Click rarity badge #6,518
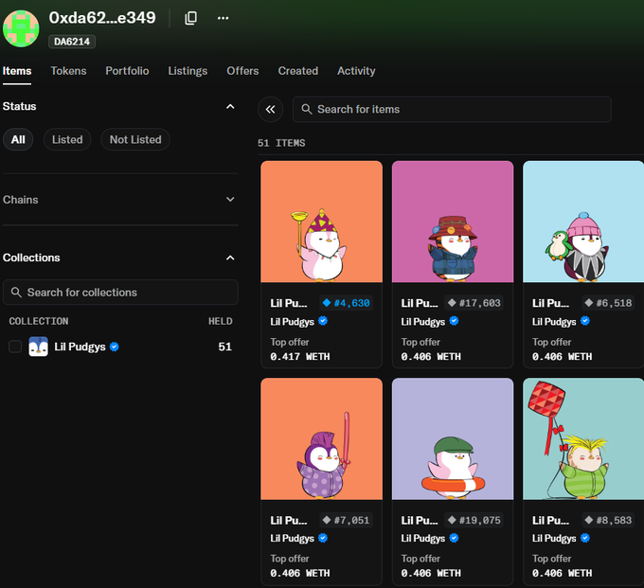 point(608,303)
